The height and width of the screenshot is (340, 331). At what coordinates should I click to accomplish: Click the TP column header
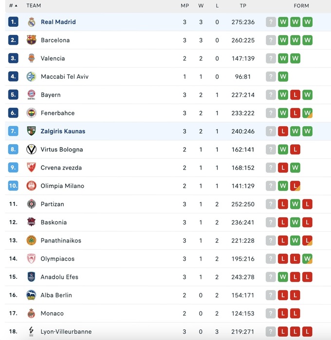click(243, 6)
